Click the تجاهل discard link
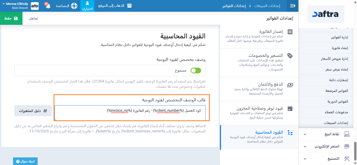This screenshot has width=357, height=165. pos(33,19)
